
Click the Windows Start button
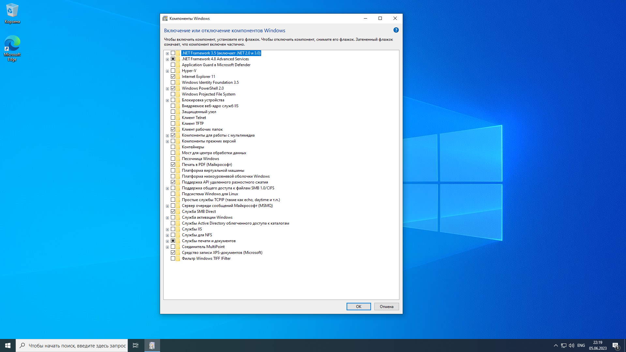click(8, 345)
